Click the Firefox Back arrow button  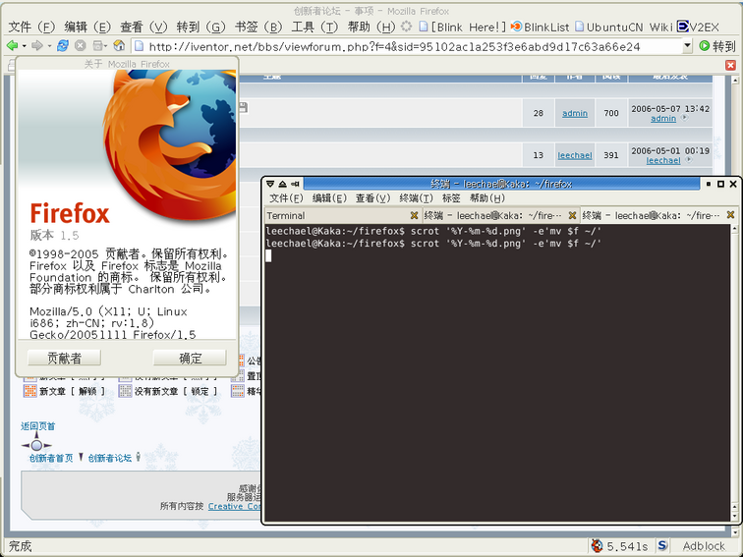click(12, 45)
